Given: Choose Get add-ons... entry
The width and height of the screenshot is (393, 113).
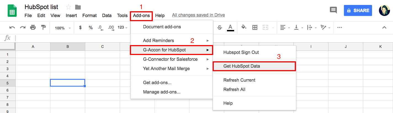Looking at the screenshot, I should pos(172,82).
